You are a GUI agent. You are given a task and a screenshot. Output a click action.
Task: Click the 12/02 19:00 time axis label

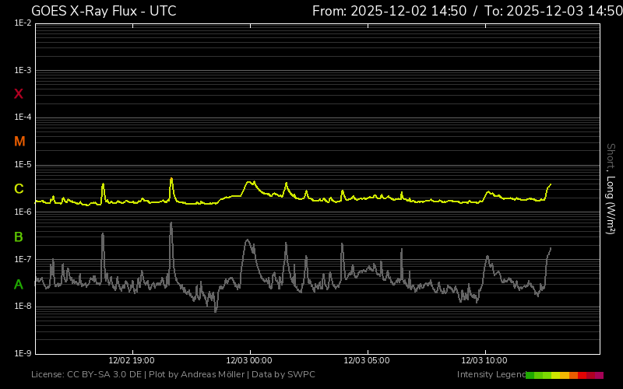pos(132,361)
